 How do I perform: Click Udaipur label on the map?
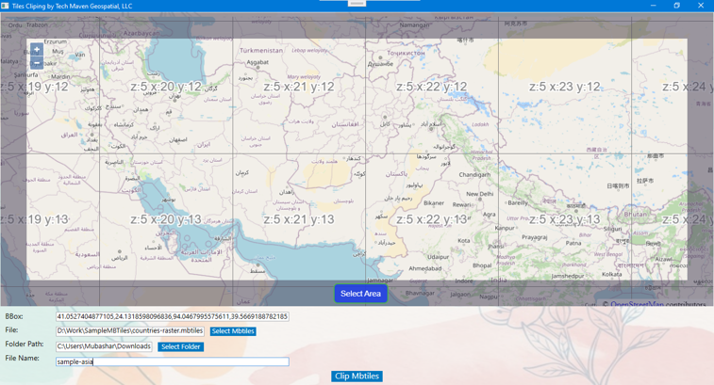pos(438,257)
